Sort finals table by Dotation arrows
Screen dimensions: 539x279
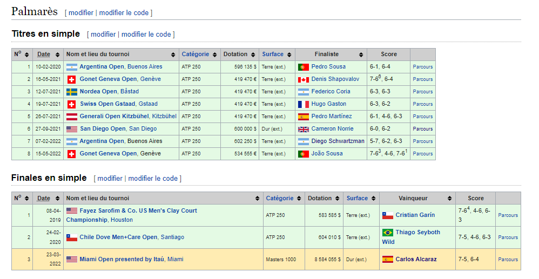point(337,199)
